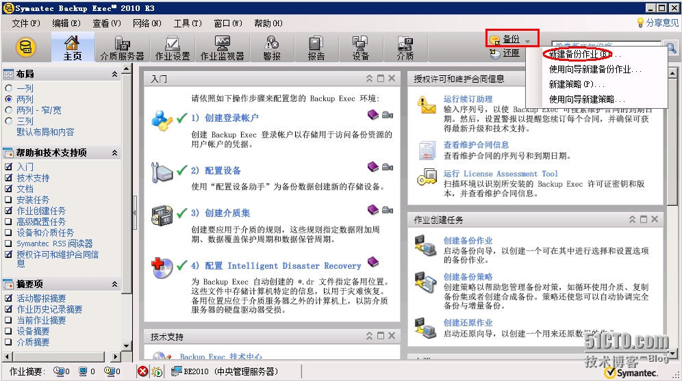Open the 介质服务器 toolbar icon
Image resolution: width=682 pixels, height=381 pixels.
click(122, 48)
